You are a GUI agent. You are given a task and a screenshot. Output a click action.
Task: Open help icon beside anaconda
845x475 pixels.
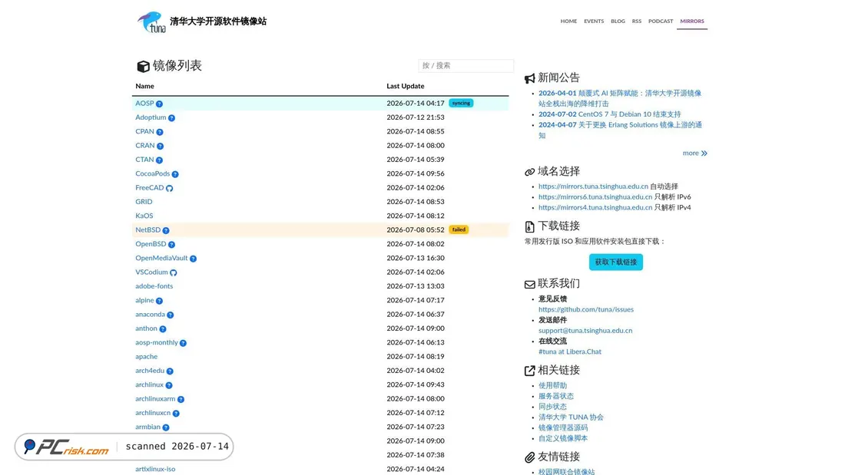(171, 315)
